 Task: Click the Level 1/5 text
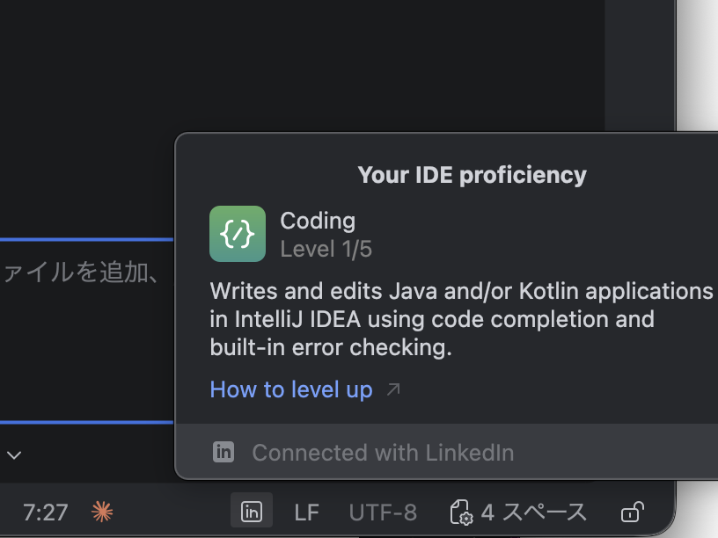pos(326,250)
